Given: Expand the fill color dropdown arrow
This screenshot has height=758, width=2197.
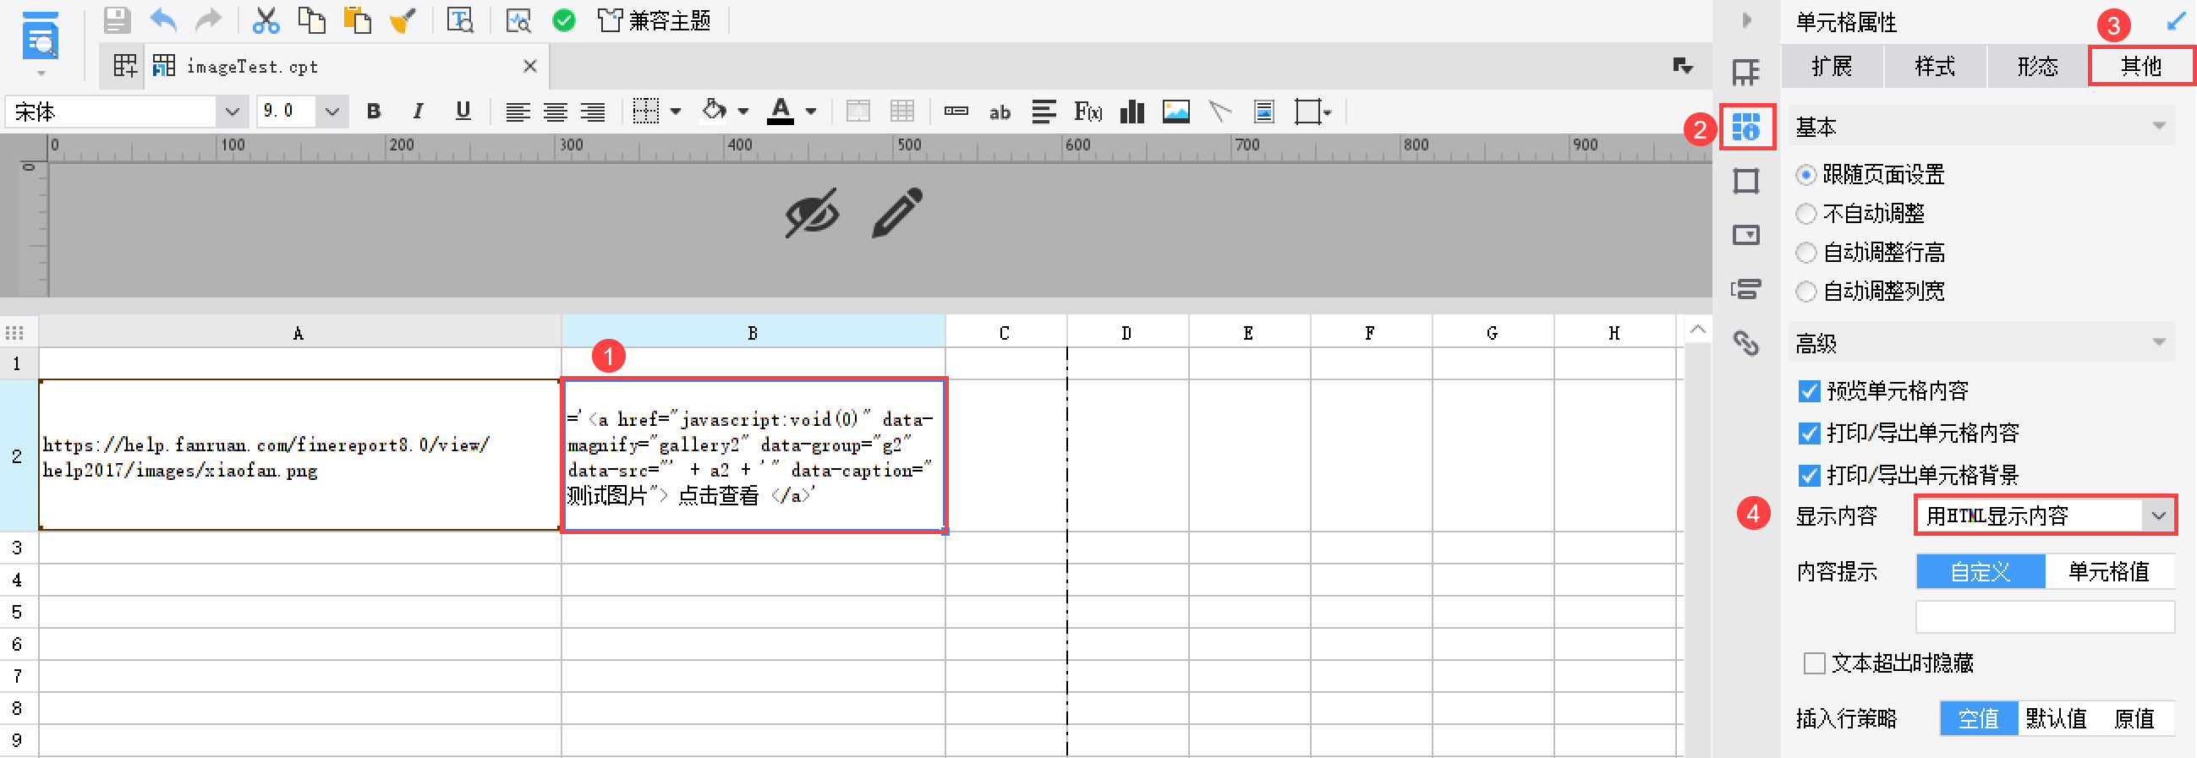Looking at the screenshot, I should pyautogui.click(x=742, y=112).
